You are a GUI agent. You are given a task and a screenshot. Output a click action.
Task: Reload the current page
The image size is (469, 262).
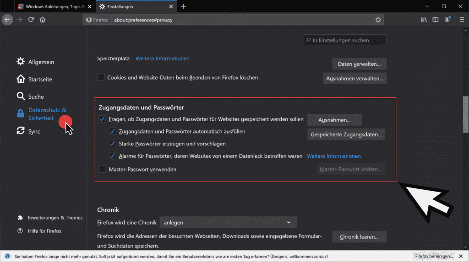click(31, 20)
